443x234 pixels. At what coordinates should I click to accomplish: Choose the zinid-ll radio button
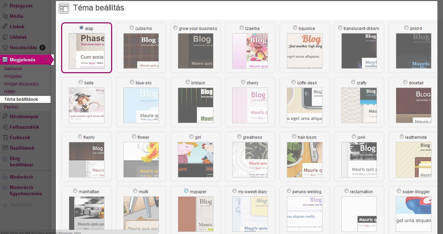click(x=406, y=28)
